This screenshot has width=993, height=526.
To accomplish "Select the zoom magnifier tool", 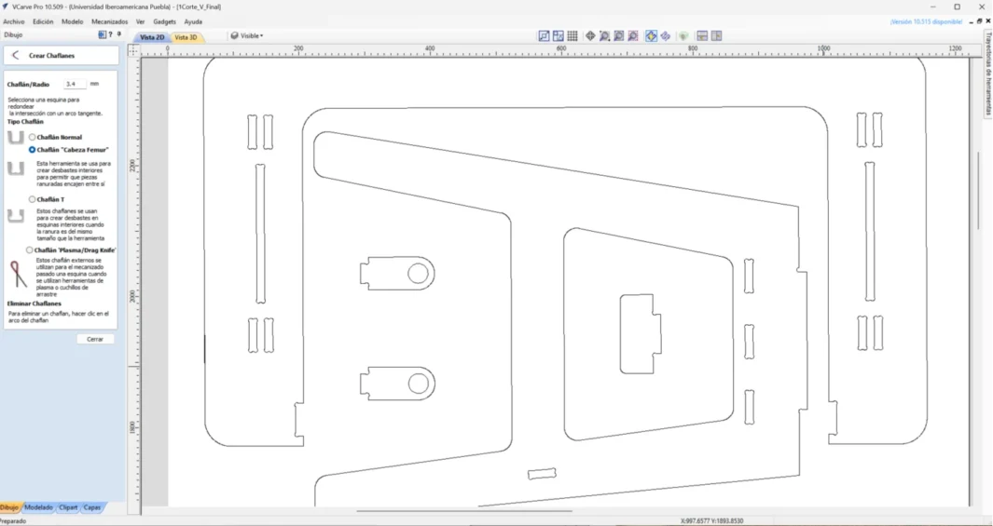I will (x=605, y=36).
